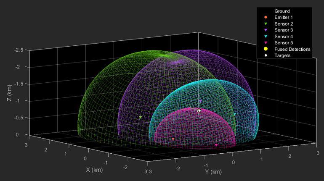Select the cyan Sensor 4 triangle in plot
The height and width of the screenshot is (181, 324).
pos(235,114)
